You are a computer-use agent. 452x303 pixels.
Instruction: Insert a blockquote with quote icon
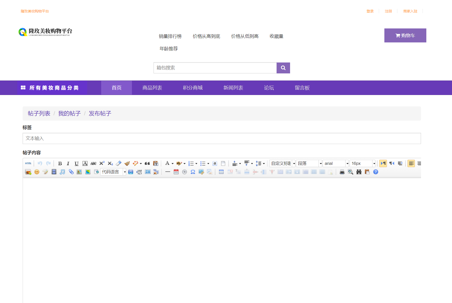click(147, 163)
